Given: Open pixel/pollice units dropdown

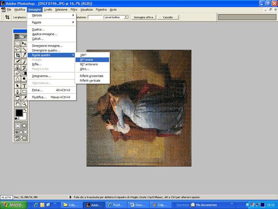Looking at the screenshot, I should coord(126,17).
